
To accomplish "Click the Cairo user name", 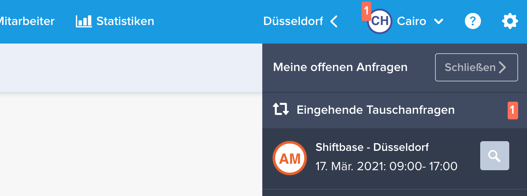I will click(412, 21).
